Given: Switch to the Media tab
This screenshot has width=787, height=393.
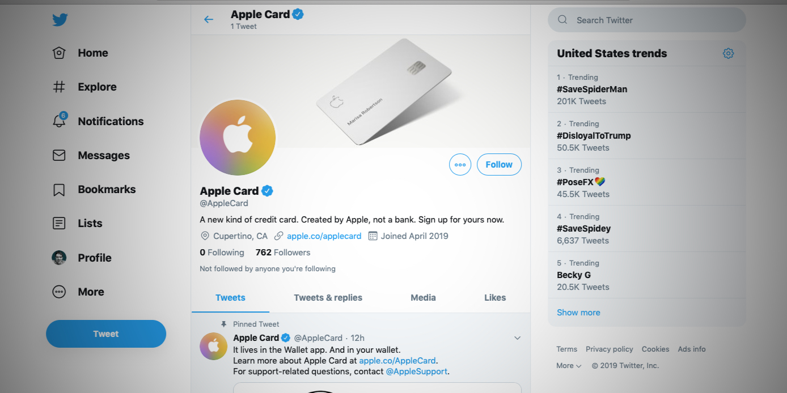Looking at the screenshot, I should [423, 298].
